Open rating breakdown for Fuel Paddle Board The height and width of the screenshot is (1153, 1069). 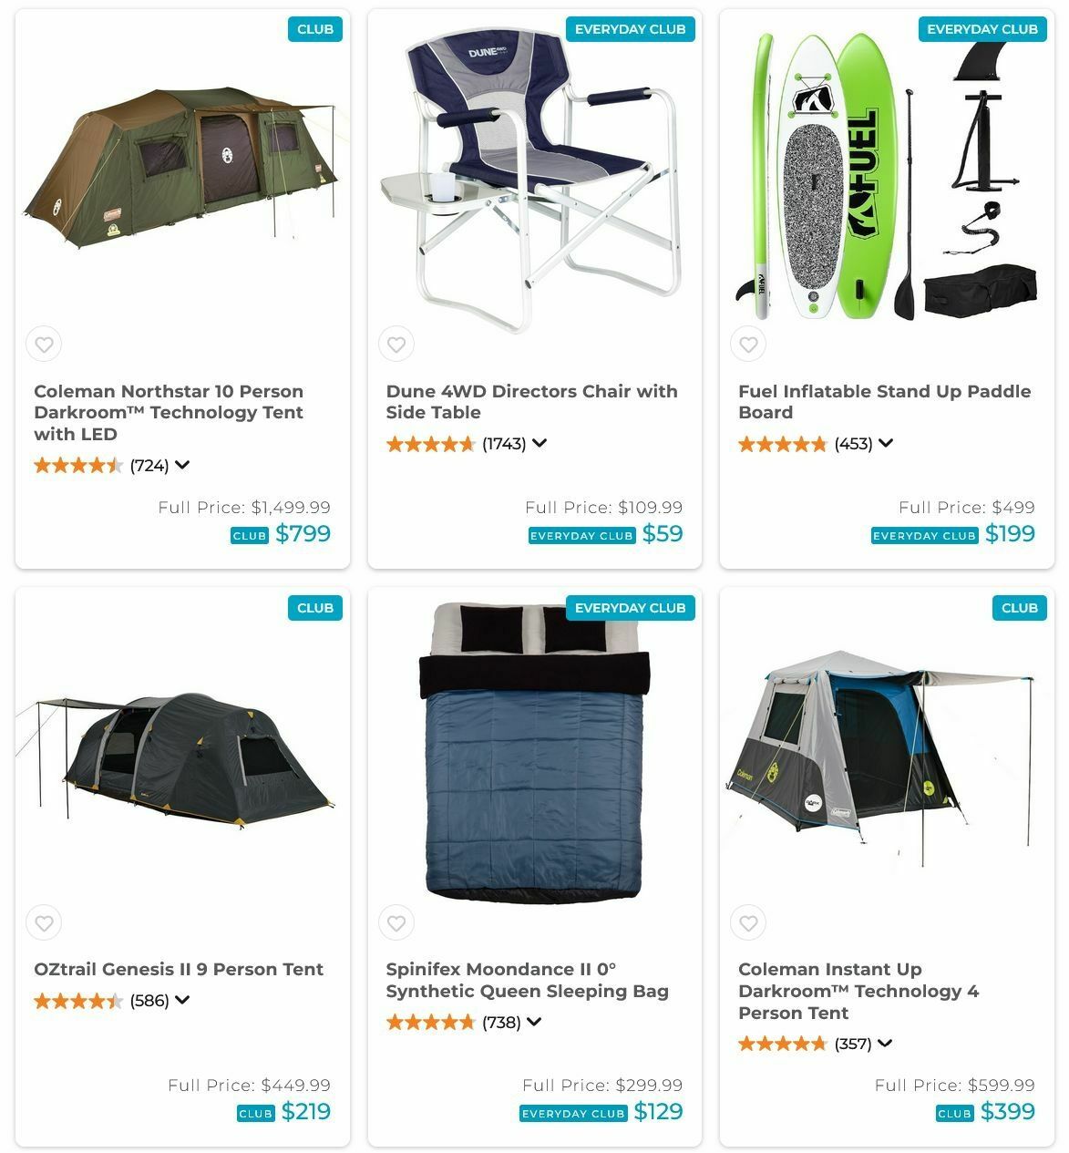tap(886, 443)
